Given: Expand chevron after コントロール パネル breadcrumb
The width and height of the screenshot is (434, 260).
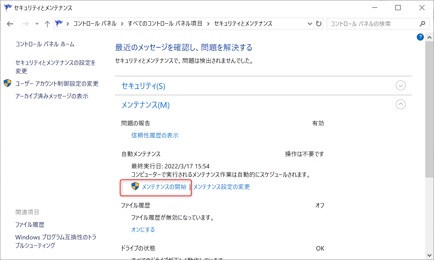Looking at the screenshot, I should pyautogui.click(x=122, y=24).
